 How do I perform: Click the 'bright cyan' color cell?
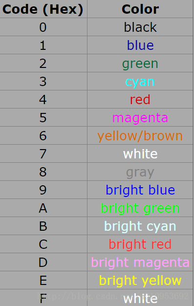click(x=140, y=226)
